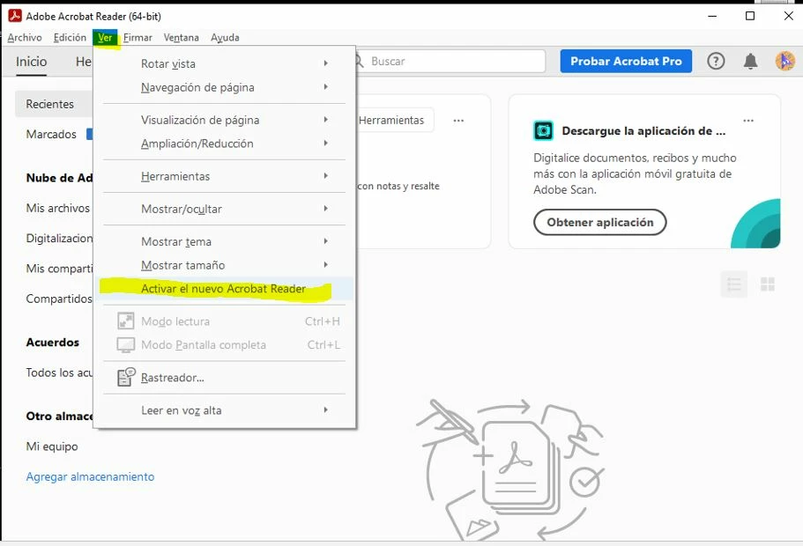803x546 pixels.
Task: Open the Edición menu
Action: click(x=70, y=37)
